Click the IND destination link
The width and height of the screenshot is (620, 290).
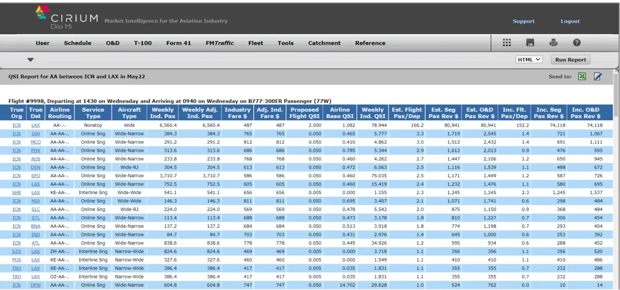36,235
